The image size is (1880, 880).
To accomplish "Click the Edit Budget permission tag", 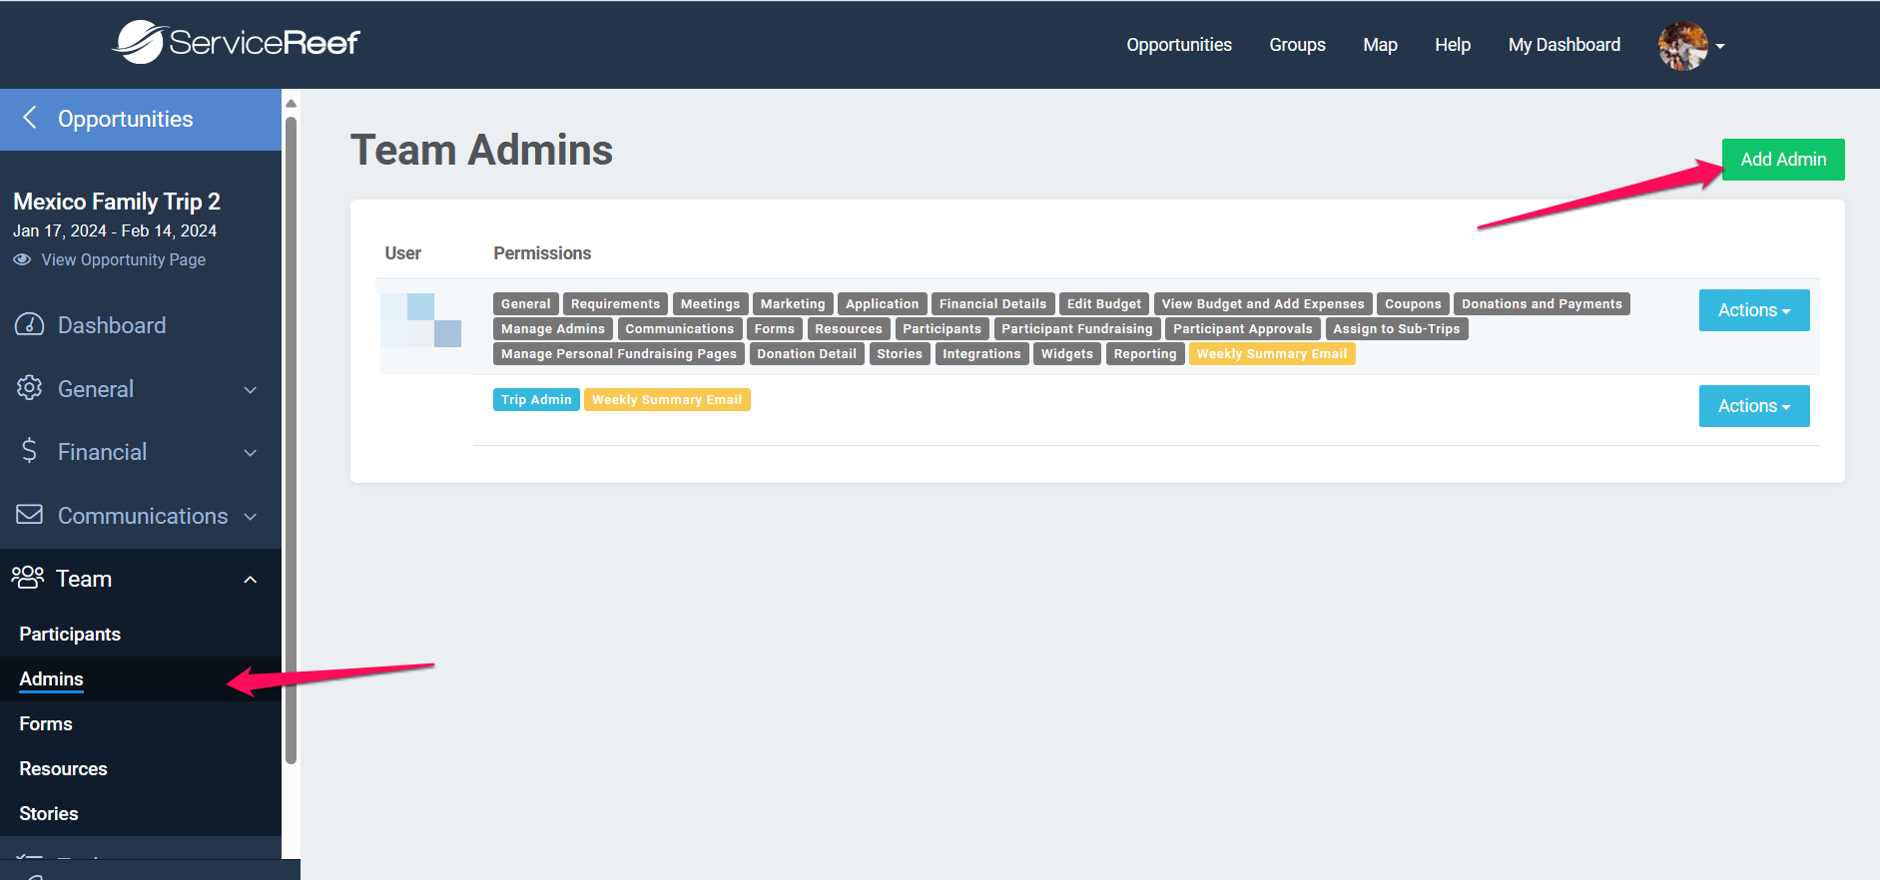I will pyautogui.click(x=1104, y=304).
